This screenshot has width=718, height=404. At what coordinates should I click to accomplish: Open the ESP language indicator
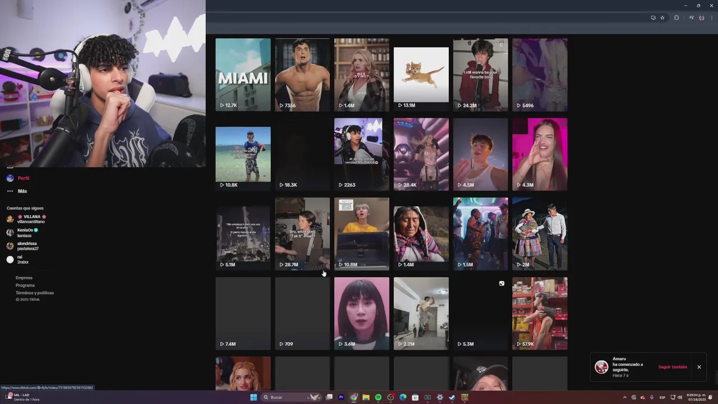662,397
